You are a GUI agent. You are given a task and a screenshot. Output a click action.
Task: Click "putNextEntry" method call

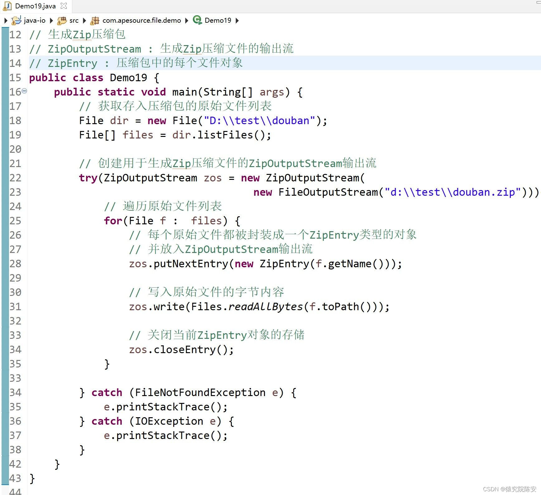point(191,264)
